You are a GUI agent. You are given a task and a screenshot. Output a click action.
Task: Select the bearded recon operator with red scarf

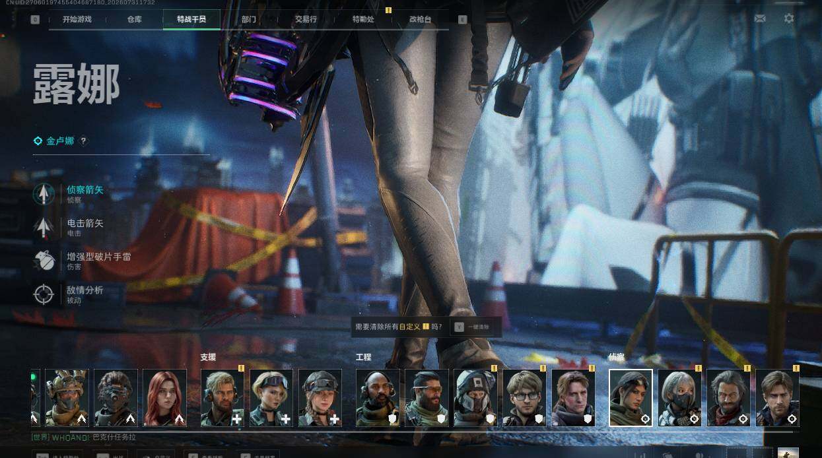[x=728, y=398]
